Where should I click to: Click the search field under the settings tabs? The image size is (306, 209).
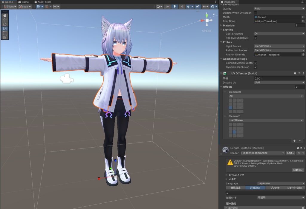pyautogui.click(x=263, y=193)
